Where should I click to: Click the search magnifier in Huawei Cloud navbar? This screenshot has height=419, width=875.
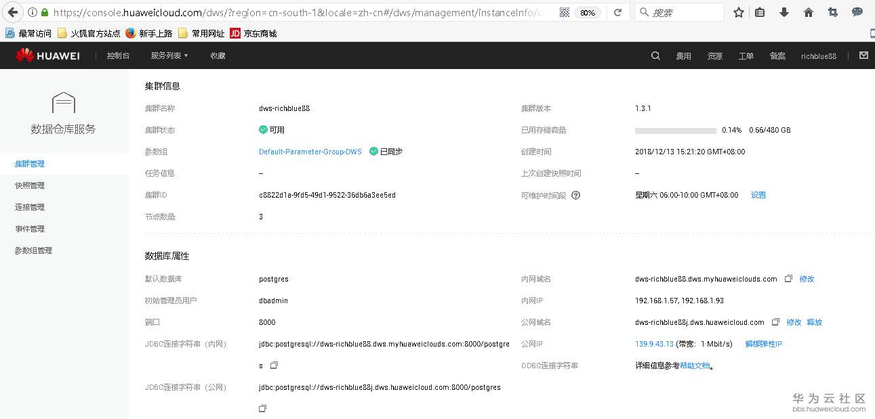(x=655, y=56)
